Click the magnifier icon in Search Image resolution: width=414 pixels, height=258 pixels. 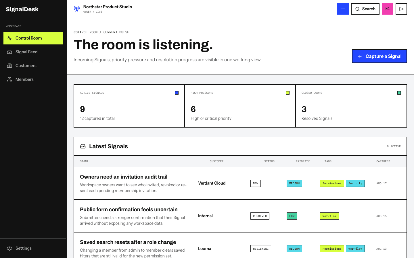[x=357, y=9]
